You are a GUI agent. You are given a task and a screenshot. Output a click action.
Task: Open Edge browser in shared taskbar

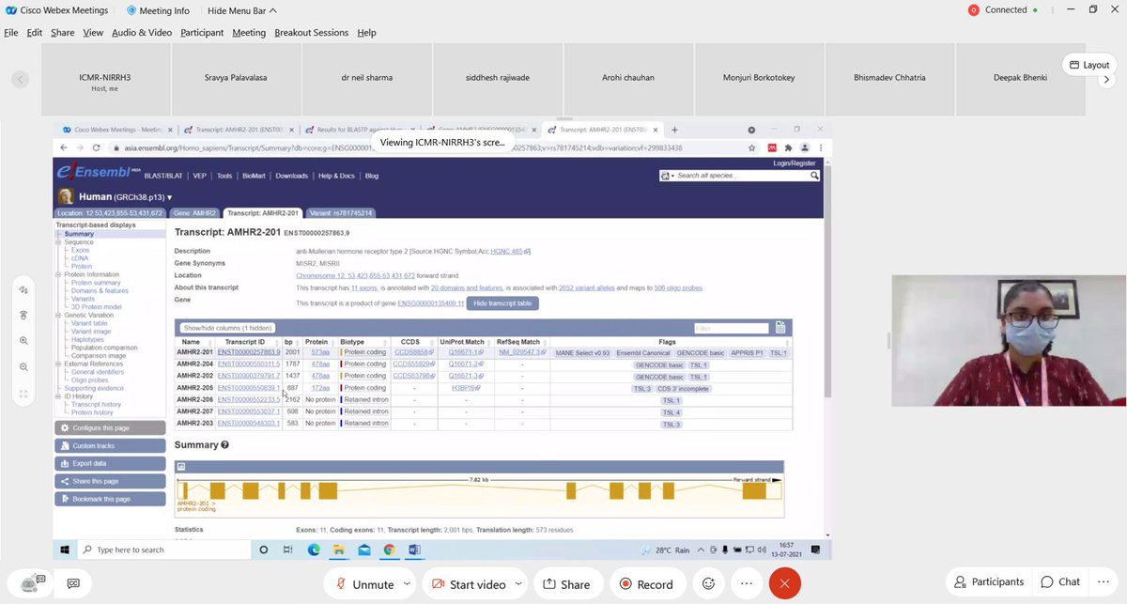pos(314,550)
